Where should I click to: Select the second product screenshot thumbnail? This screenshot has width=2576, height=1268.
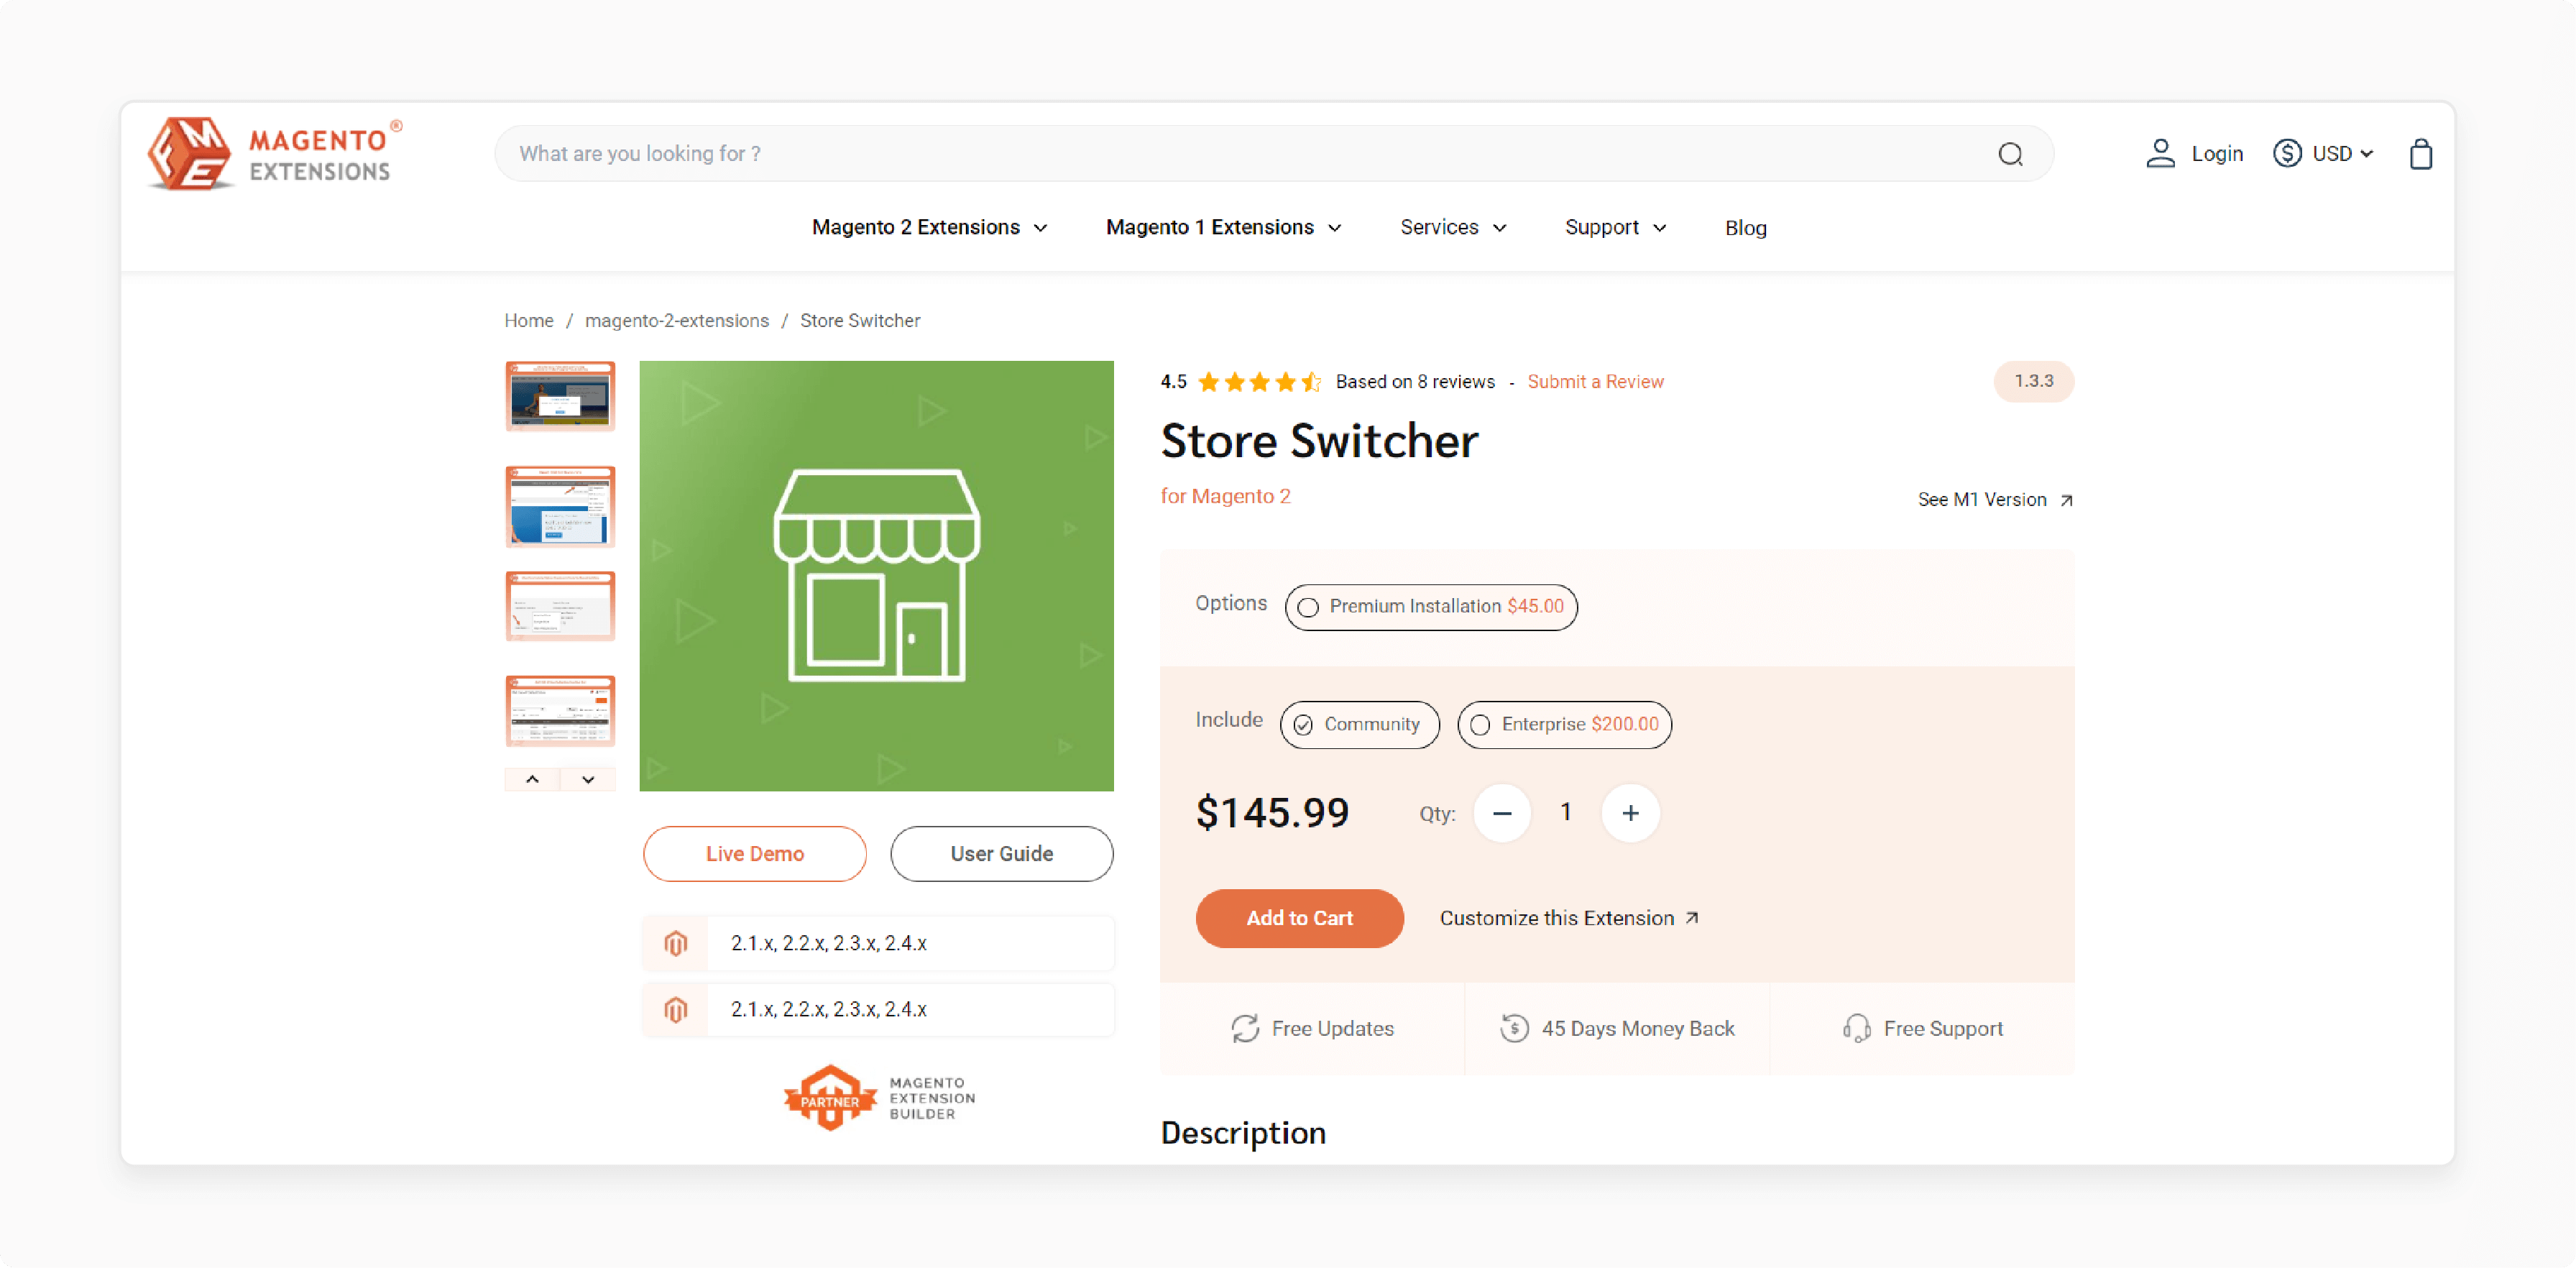(560, 506)
